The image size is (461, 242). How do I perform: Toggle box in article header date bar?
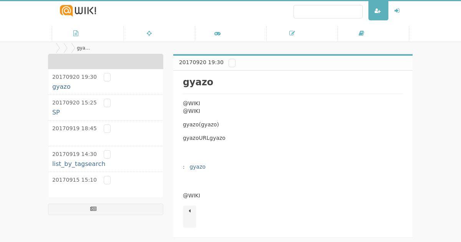232,63
